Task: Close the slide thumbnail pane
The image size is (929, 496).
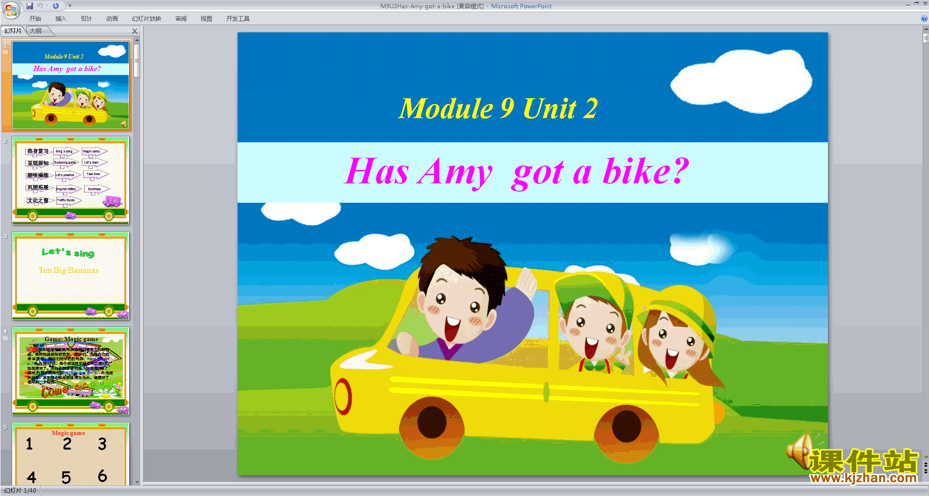Action: 135,31
